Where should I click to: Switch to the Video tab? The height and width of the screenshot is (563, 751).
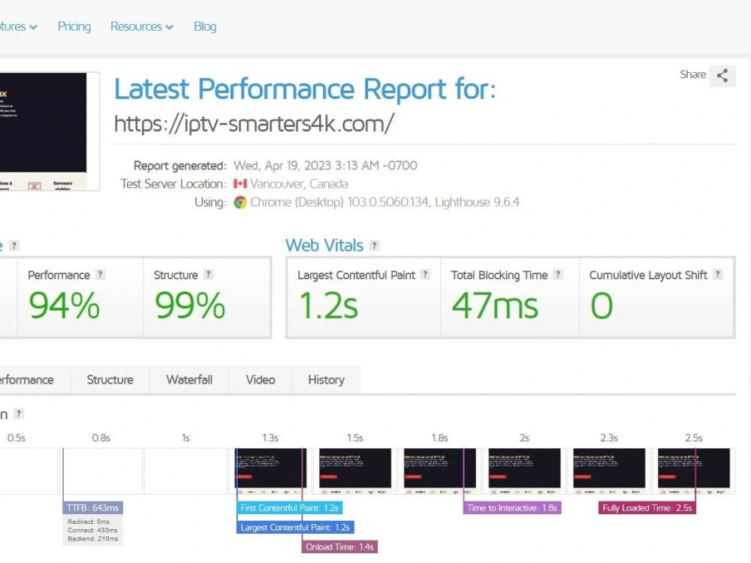point(260,380)
